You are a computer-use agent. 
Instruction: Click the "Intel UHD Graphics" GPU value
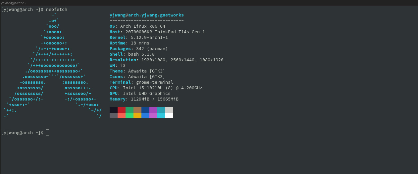[x=147, y=94]
